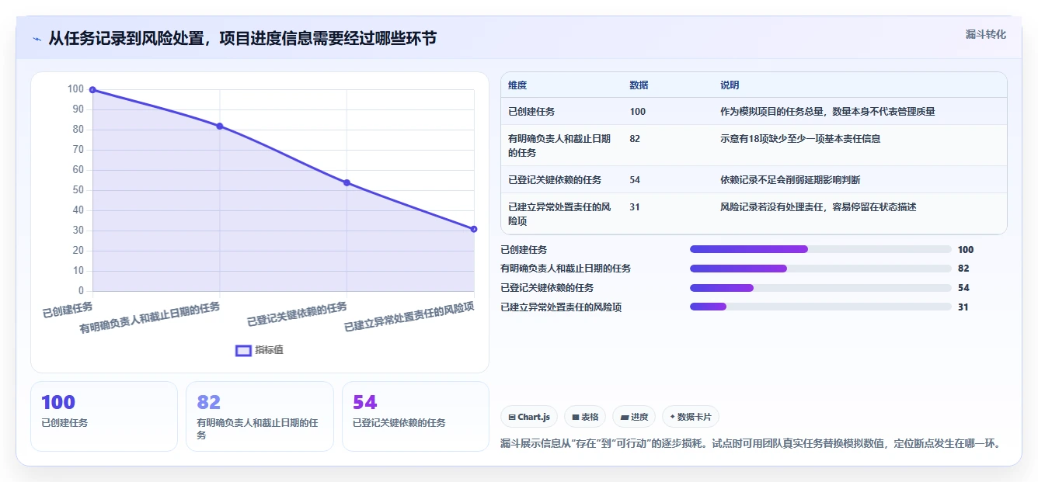Screen dimensions: 1038x482
Task: Click the Chart.js tag
Action: click(x=528, y=417)
